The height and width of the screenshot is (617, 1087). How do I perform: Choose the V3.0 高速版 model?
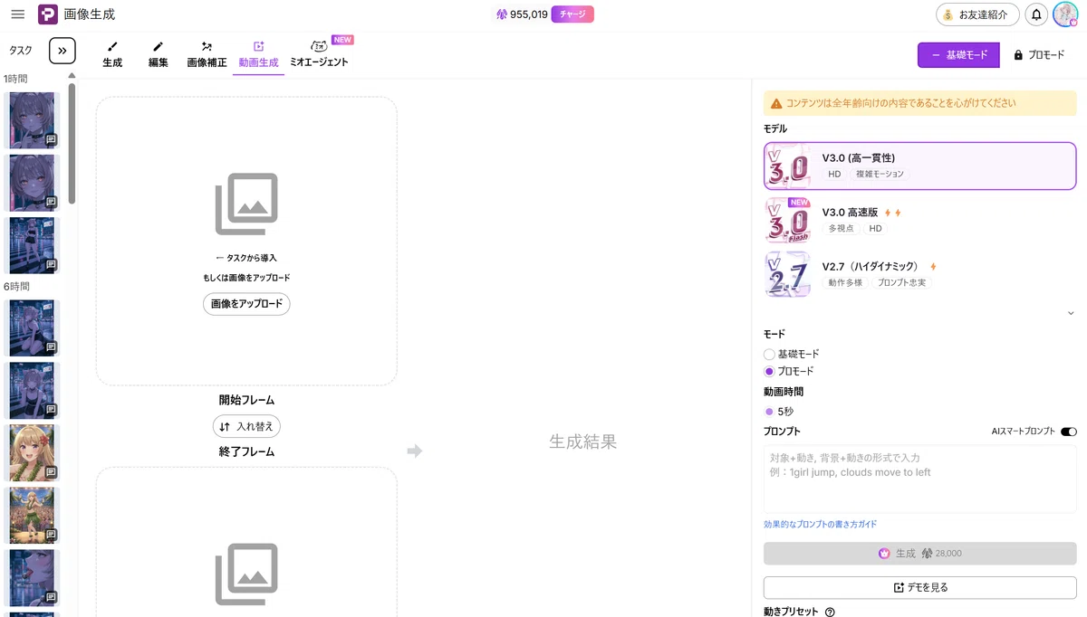point(920,221)
